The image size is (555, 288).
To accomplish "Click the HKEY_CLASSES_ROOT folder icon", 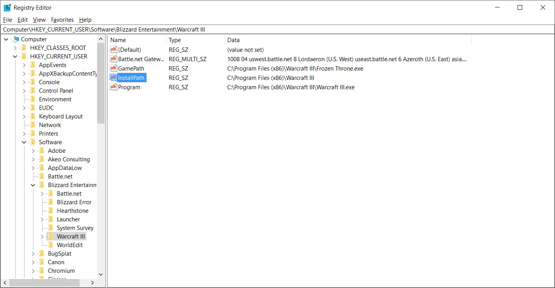I will (24, 48).
